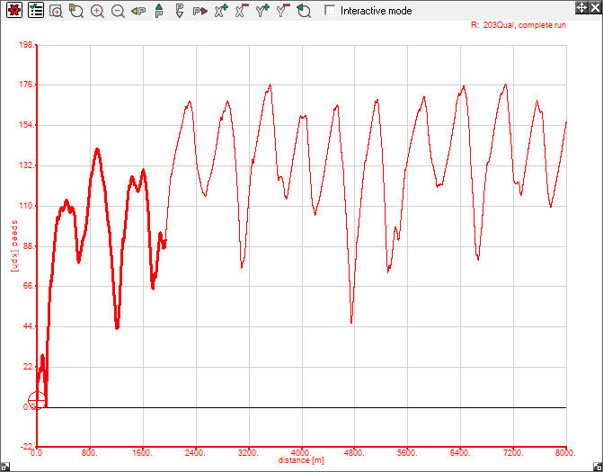Viewport: 603px width, 472px height.
Task: Pan the plot right
Action: point(200,11)
